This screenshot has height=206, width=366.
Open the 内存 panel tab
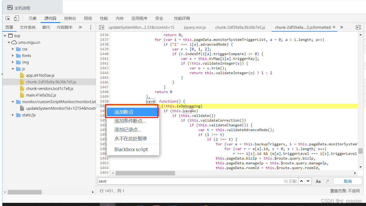(120, 18)
